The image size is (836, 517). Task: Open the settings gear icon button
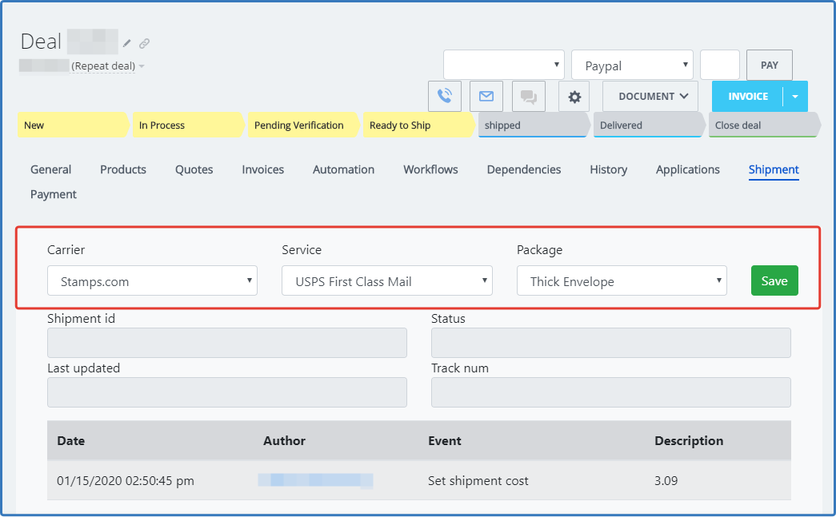[574, 97]
